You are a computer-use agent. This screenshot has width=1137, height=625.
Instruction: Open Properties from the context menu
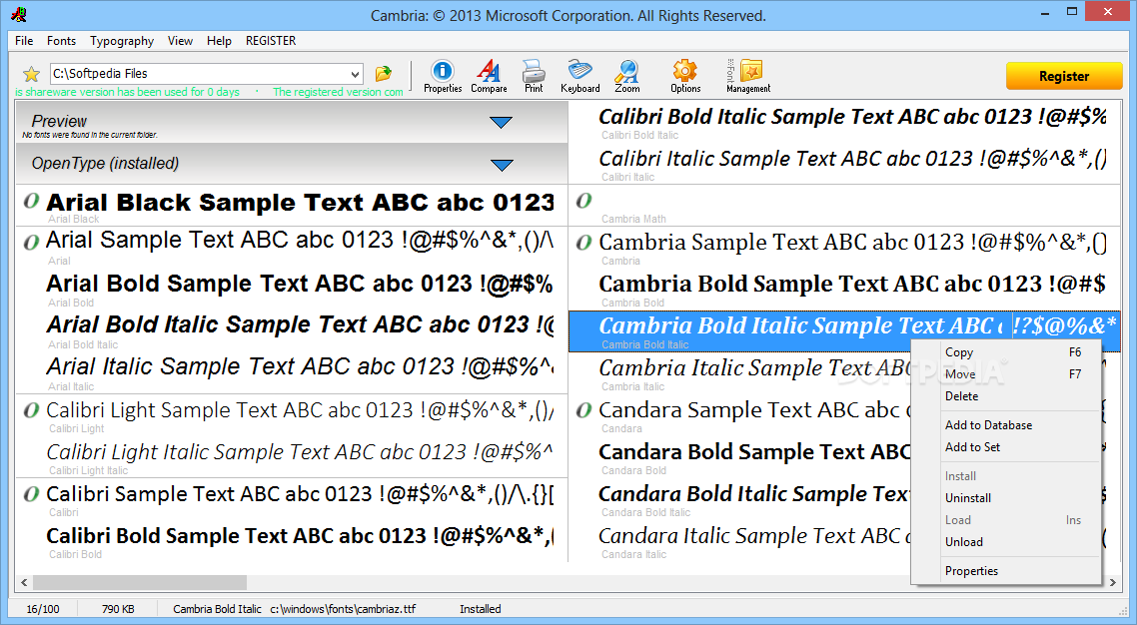click(x=1006, y=571)
